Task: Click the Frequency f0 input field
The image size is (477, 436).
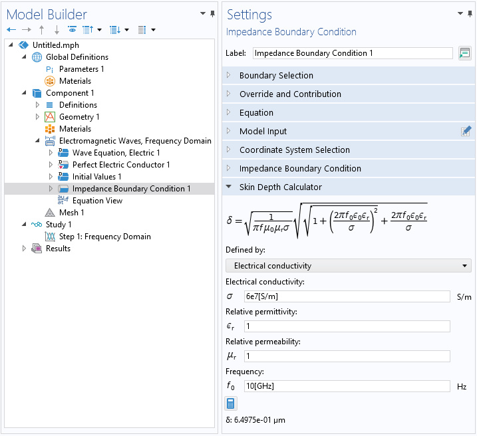Action: click(x=347, y=386)
